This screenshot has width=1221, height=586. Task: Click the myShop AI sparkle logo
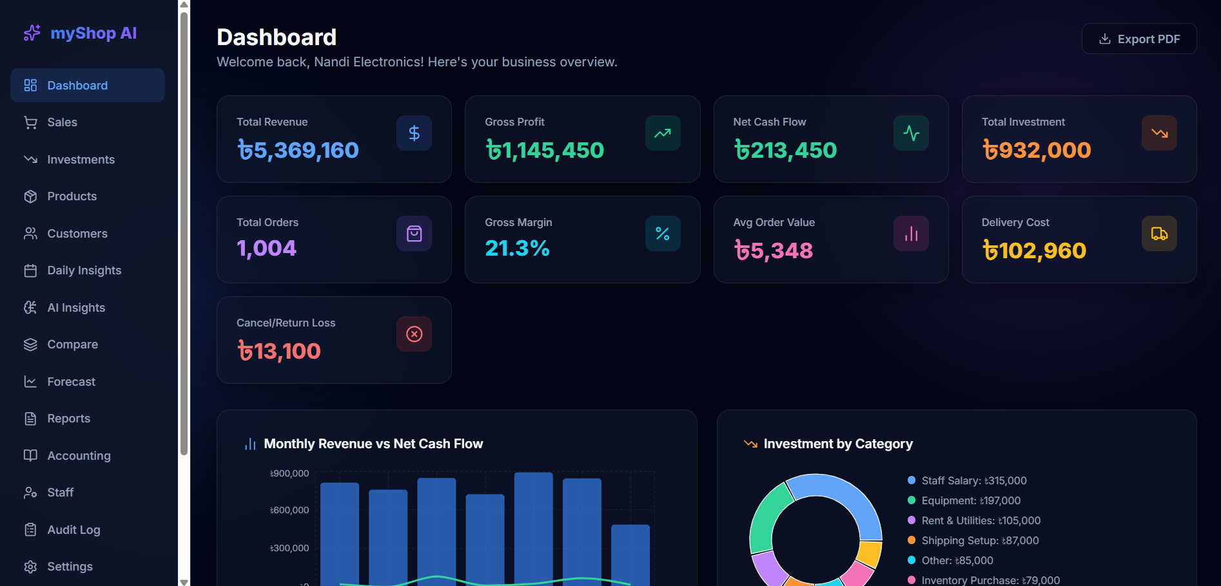(x=32, y=33)
